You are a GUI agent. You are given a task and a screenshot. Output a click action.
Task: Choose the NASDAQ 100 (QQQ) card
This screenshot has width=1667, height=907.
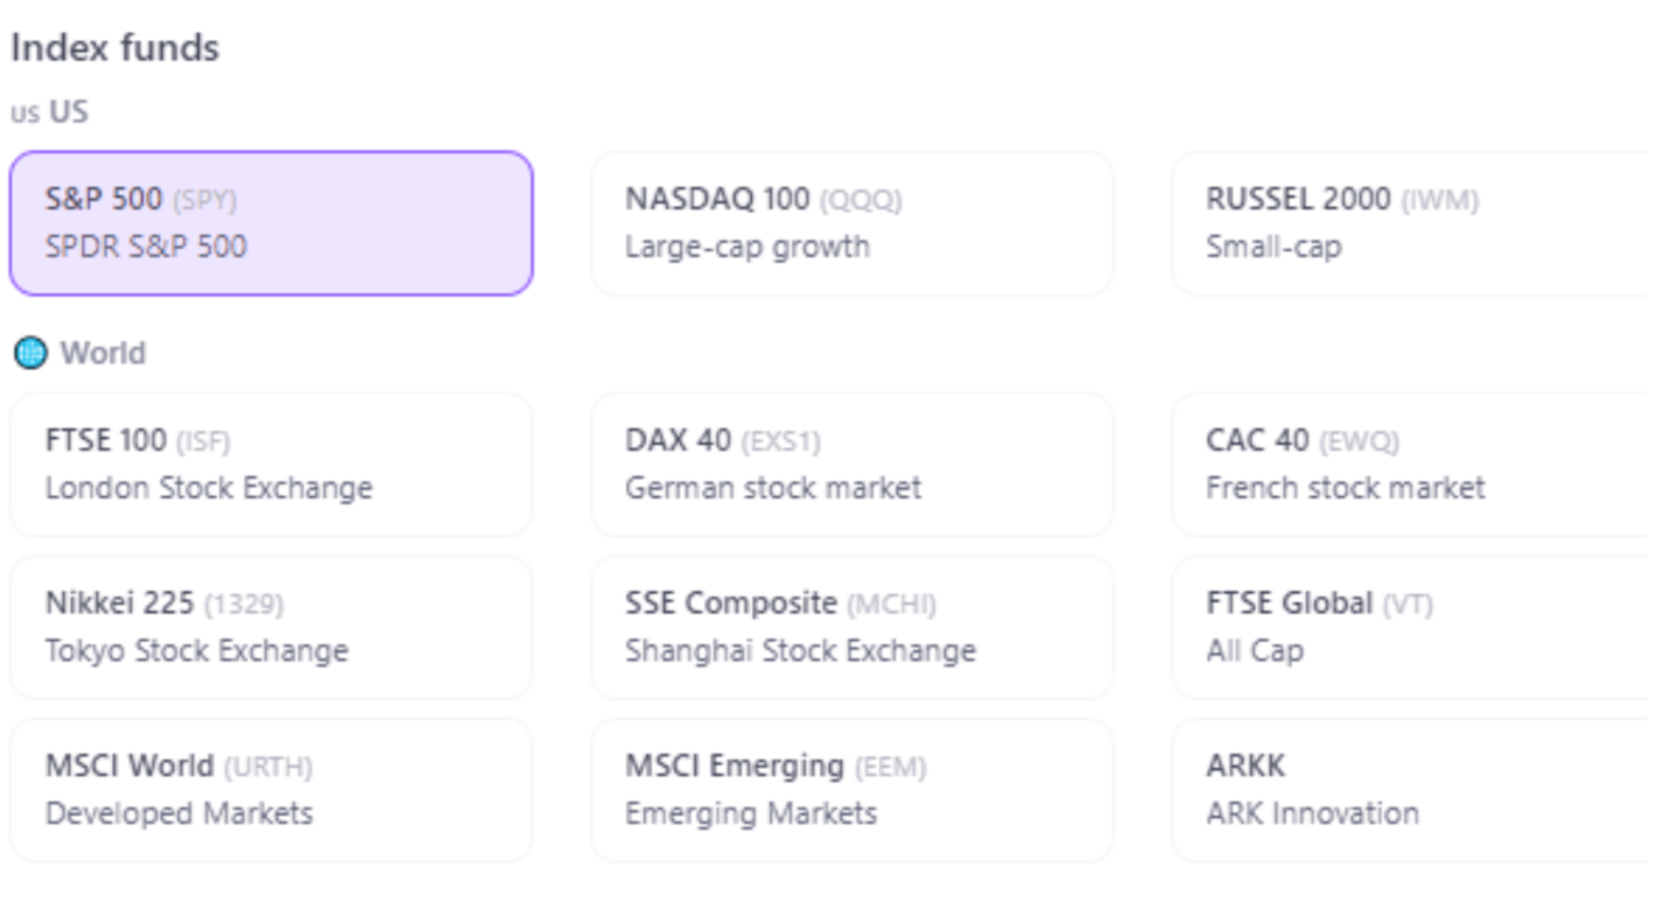pyautogui.click(x=851, y=223)
